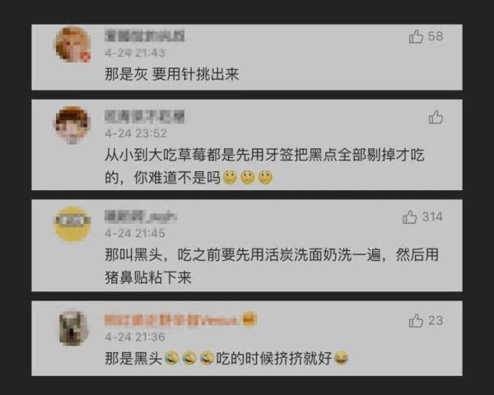
Task: Select comment starting with 那叫黑头
Action: click(272, 266)
